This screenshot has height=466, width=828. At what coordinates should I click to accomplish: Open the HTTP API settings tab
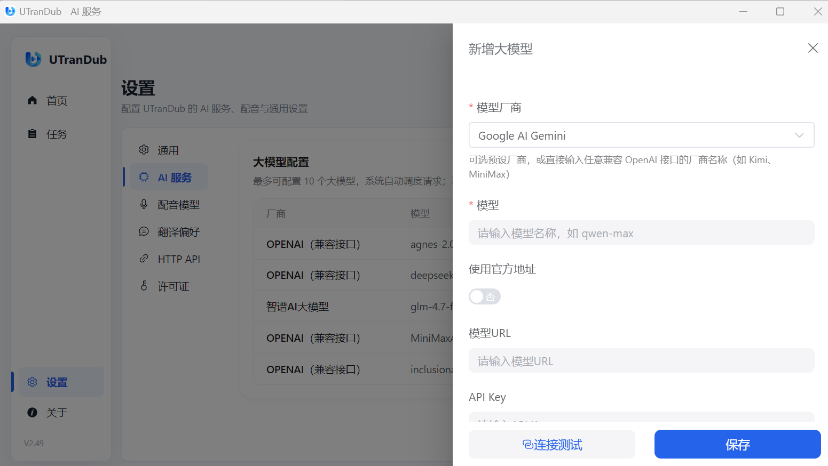(169, 259)
